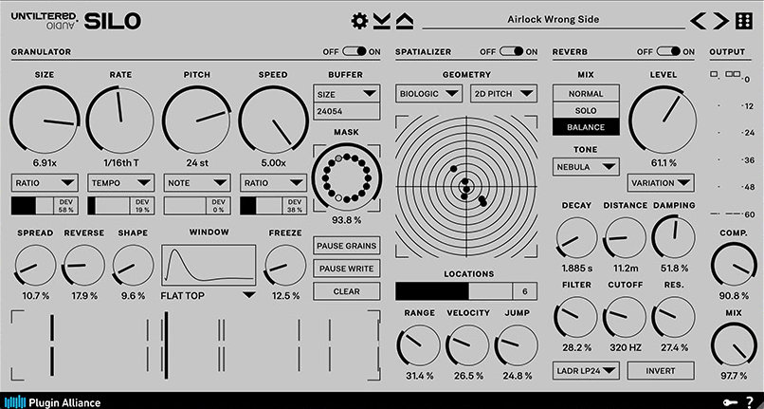Click the MASK ring control

click(346, 178)
